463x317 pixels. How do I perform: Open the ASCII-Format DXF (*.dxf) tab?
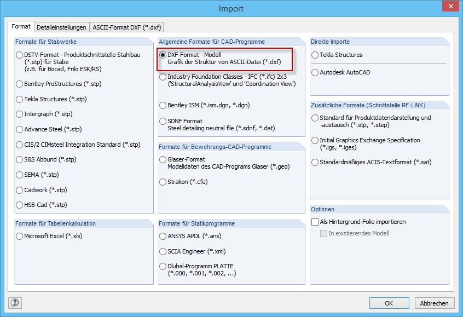click(x=127, y=27)
